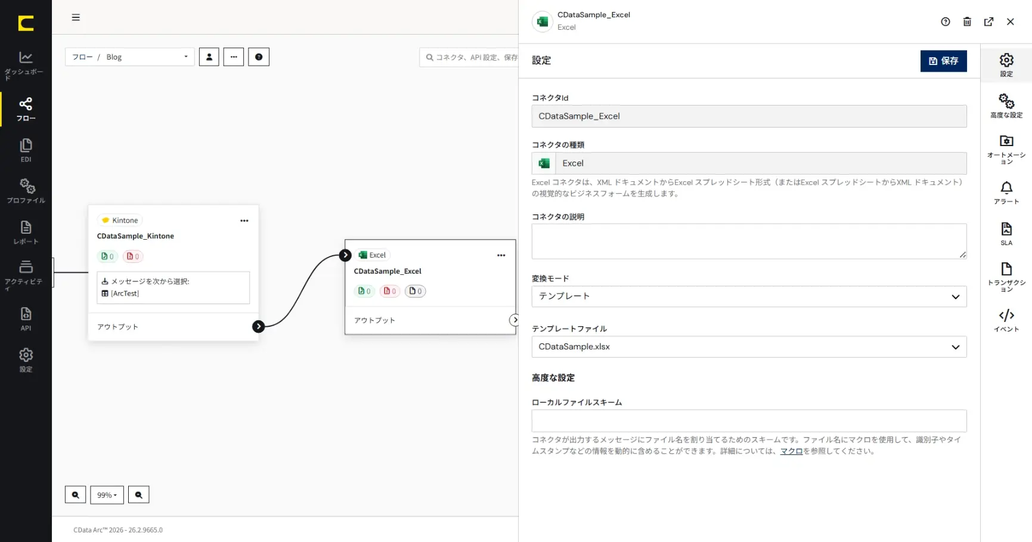The image size is (1032, 542).
Task: Switch to the トランザクション tab
Action: 1006,277
